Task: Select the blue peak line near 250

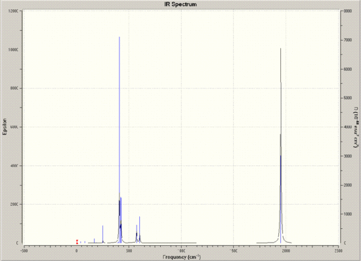Action: pos(102,234)
